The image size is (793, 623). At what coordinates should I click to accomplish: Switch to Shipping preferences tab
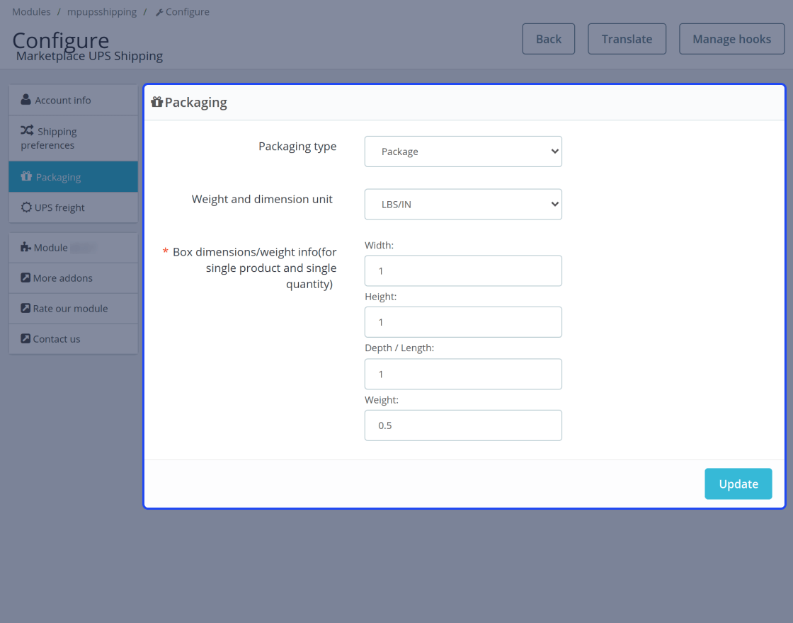[x=74, y=138]
